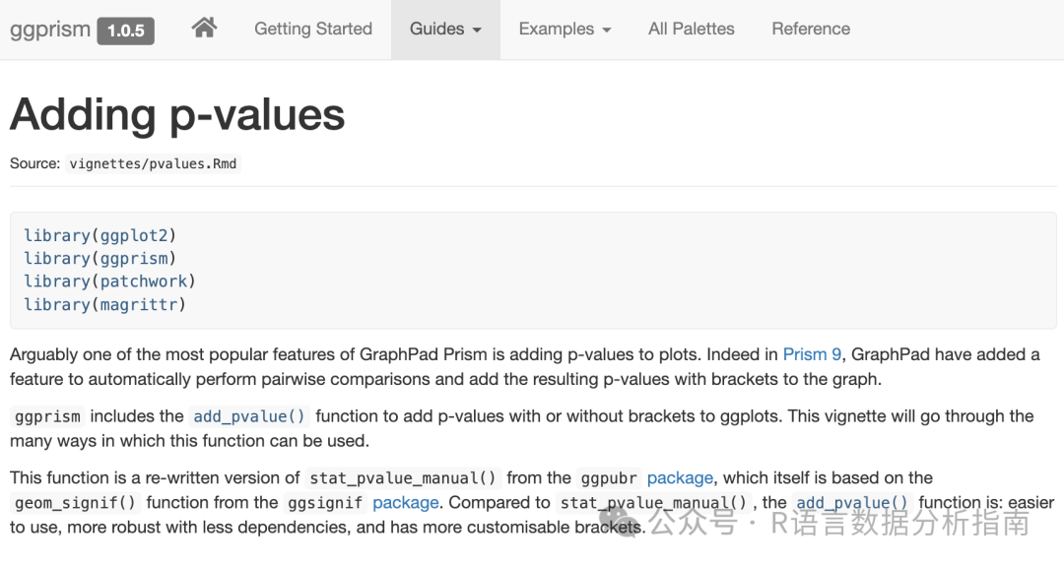Click the geom_signif() inline code
Viewport: 1064px width, 565px height.
coord(79,503)
